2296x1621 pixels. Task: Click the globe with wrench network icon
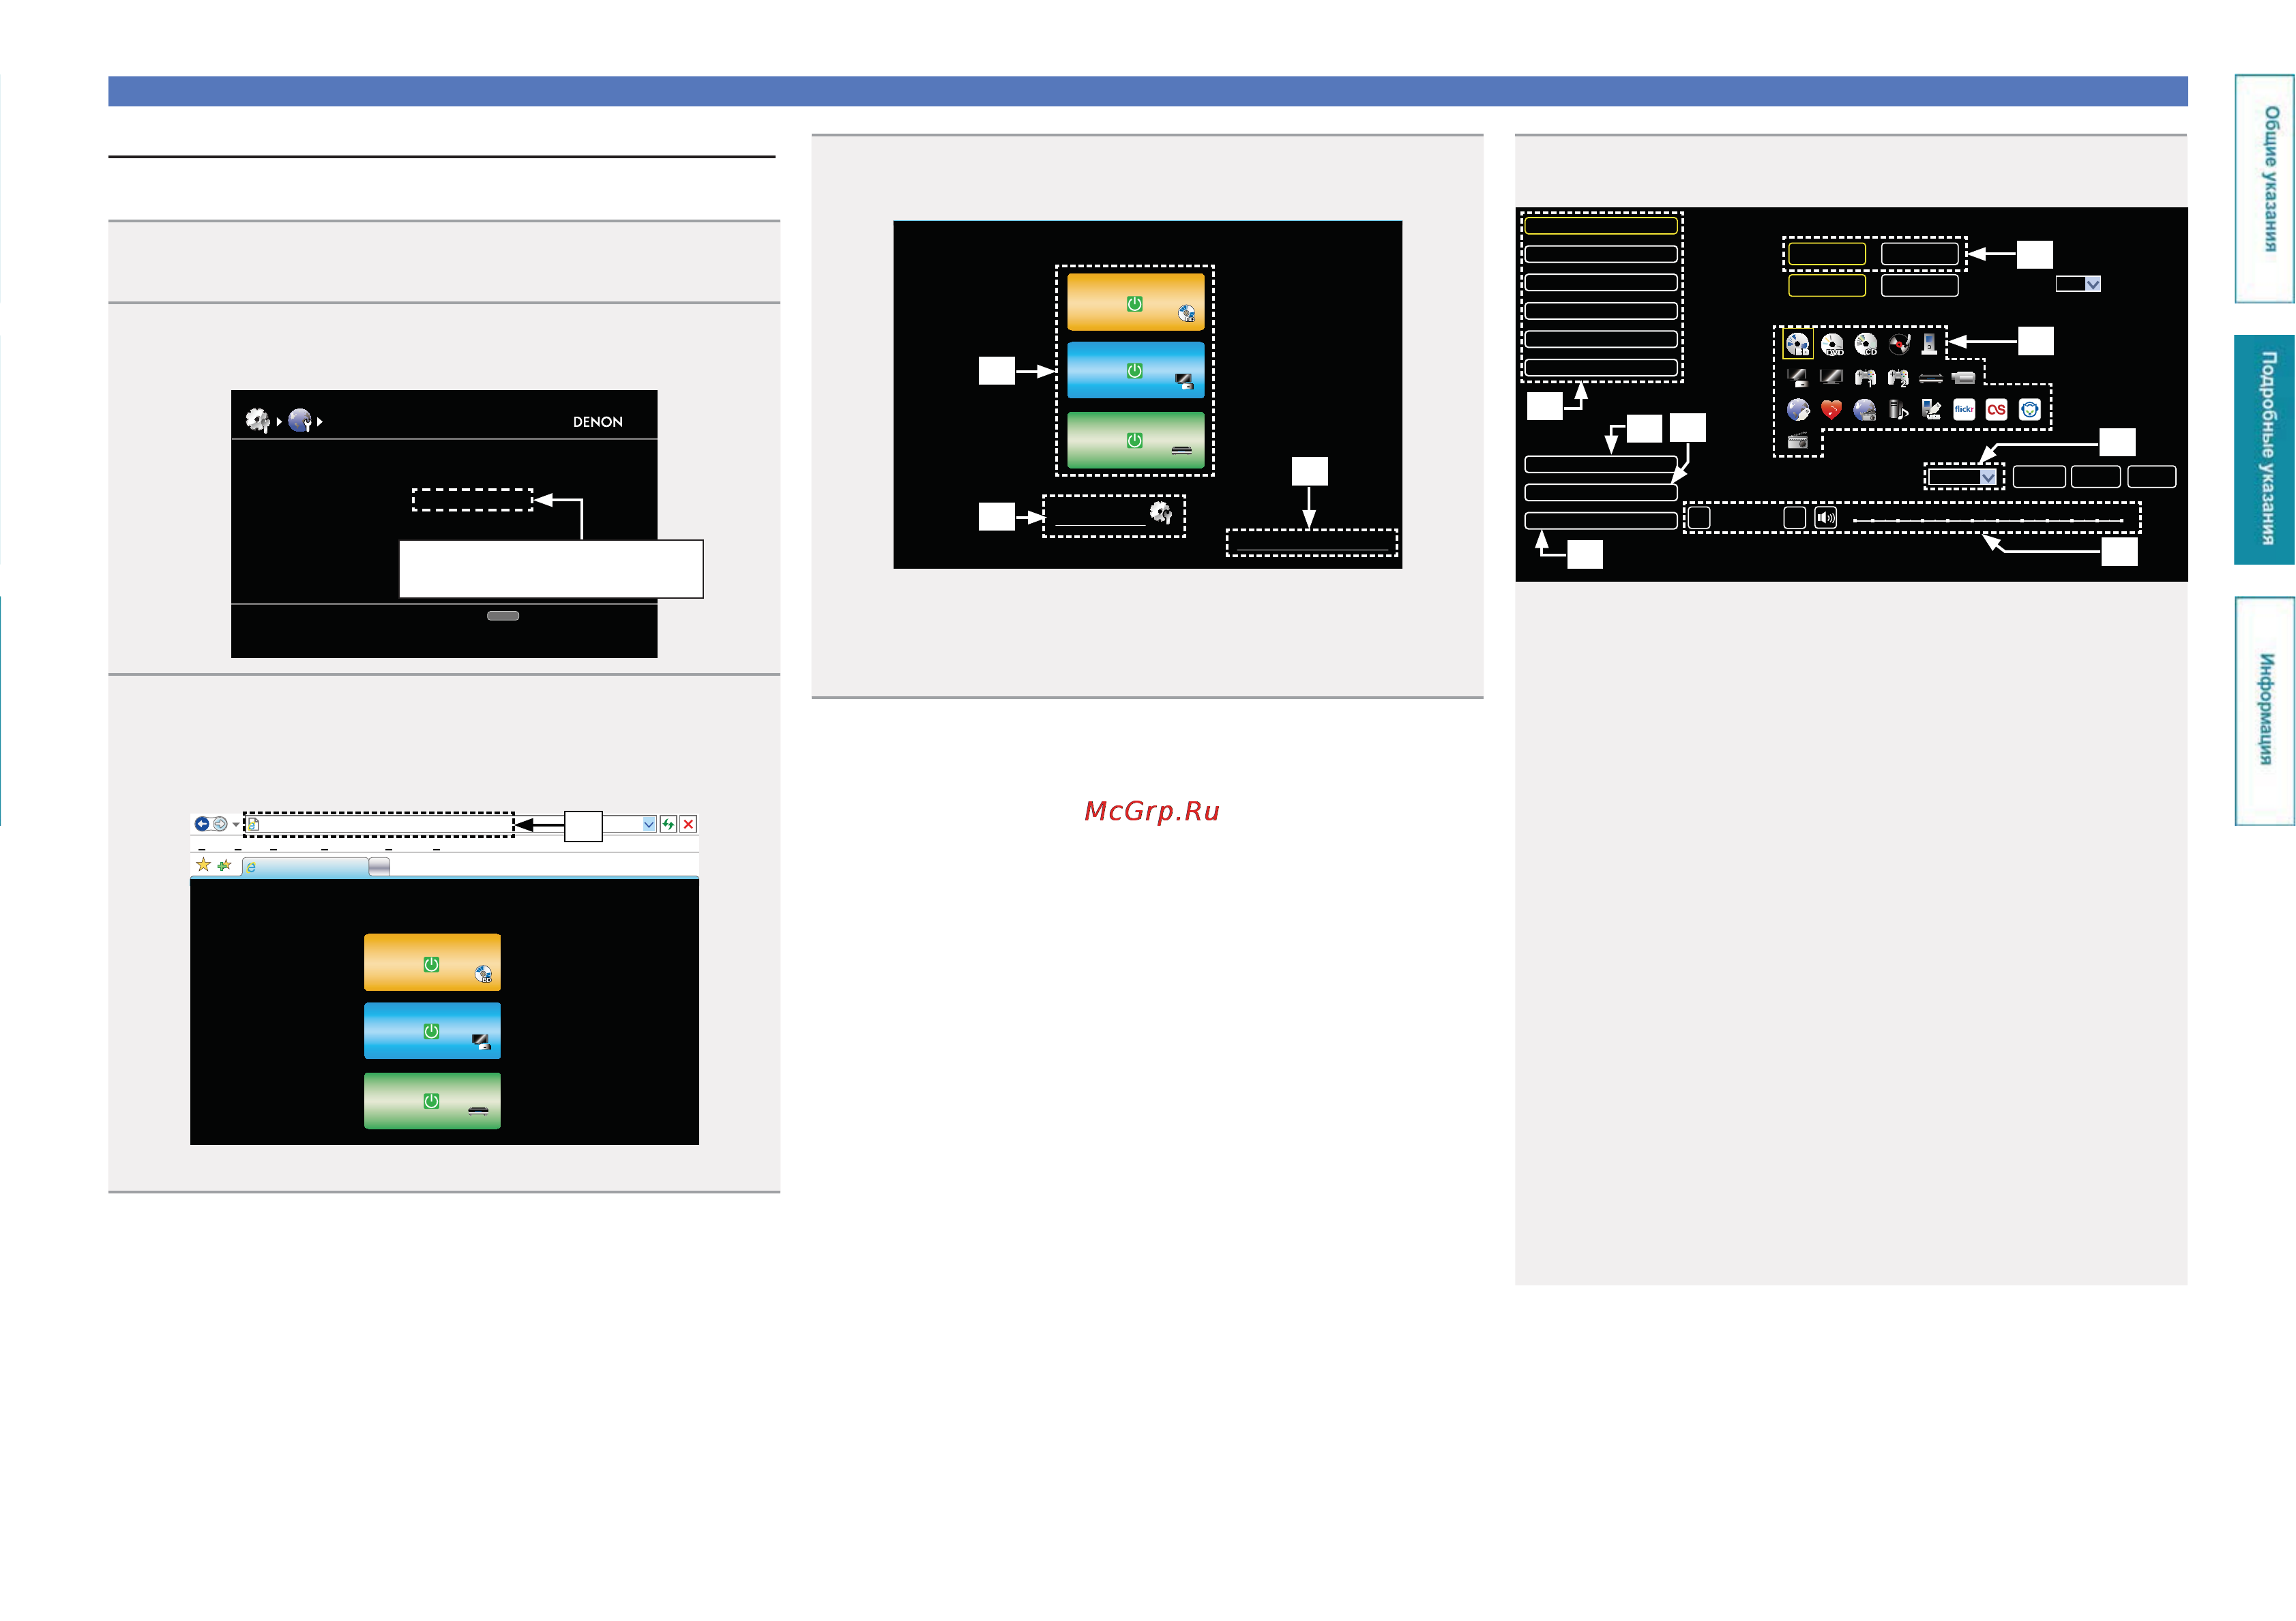300,421
